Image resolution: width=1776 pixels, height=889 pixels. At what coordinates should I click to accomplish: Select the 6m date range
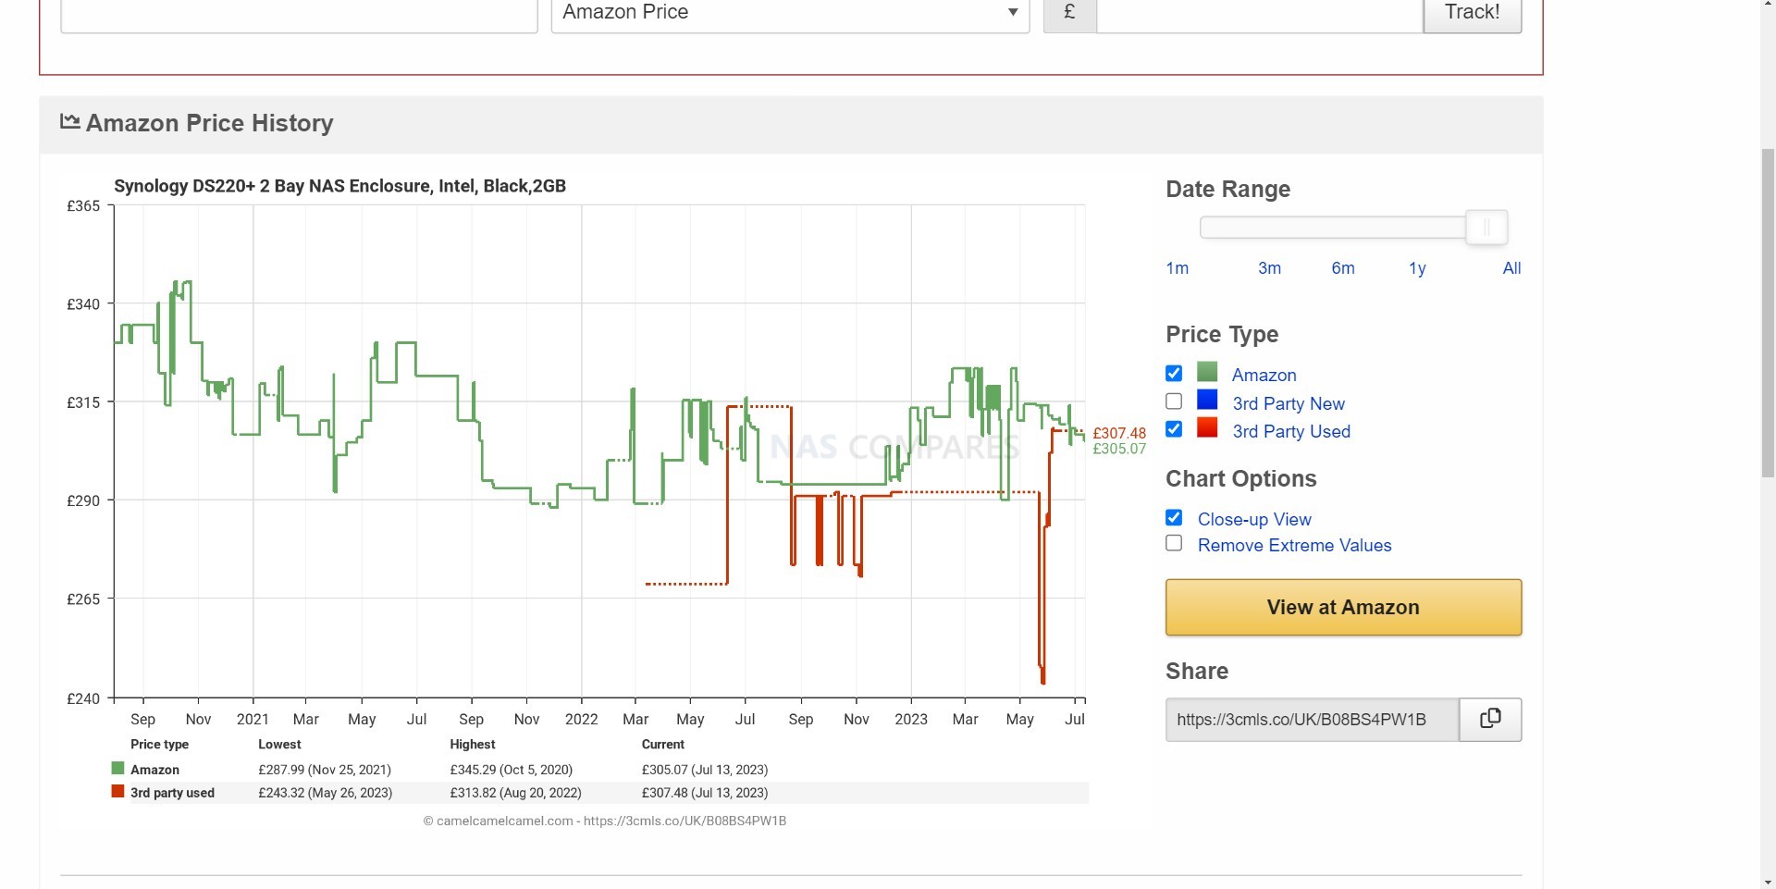pos(1343,268)
